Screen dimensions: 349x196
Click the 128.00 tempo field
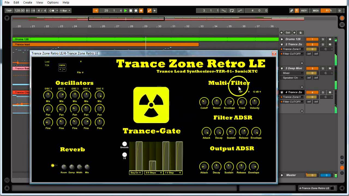point(19,11)
